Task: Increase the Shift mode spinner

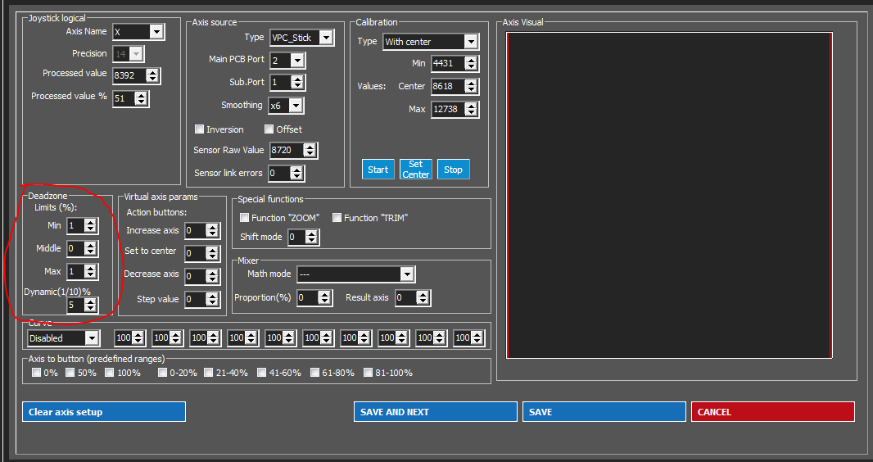Action: (x=311, y=234)
